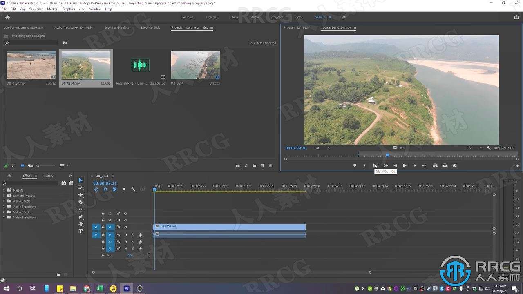Go to Premiere Home screen

tap(7, 17)
